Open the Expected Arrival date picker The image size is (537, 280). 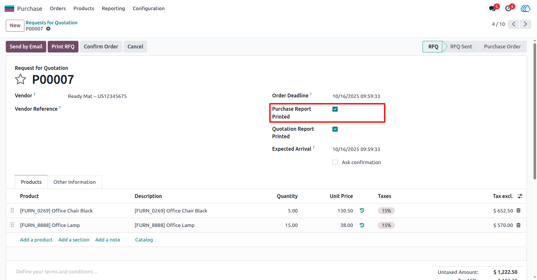pos(356,149)
